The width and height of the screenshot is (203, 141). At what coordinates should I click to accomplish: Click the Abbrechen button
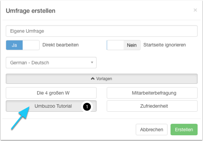pyautogui.click(x=152, y=129)
